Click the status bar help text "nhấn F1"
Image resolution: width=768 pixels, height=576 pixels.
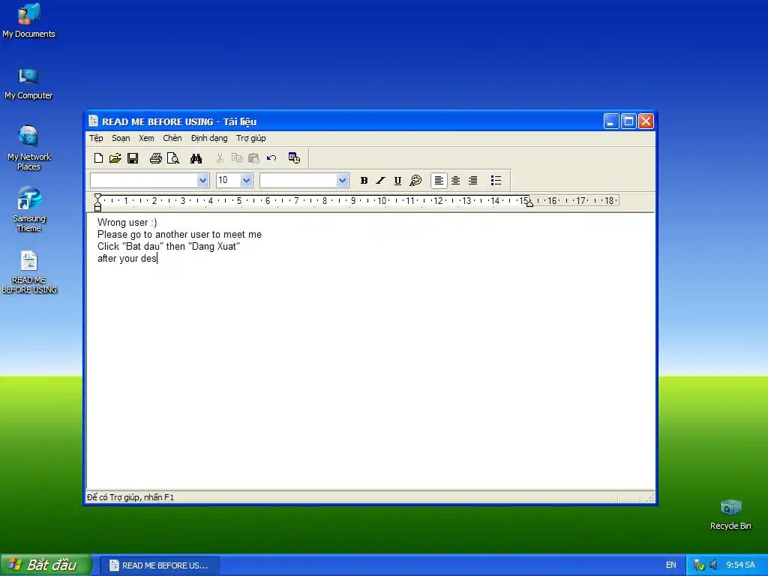point(159,497)
